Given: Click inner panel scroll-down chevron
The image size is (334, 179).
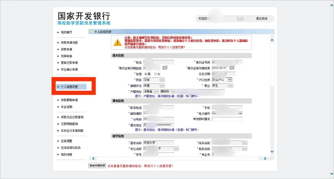Looking at the screenshot, I should (272, 151).
